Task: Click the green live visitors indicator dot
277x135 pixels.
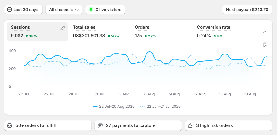Action: coord(91,10)
